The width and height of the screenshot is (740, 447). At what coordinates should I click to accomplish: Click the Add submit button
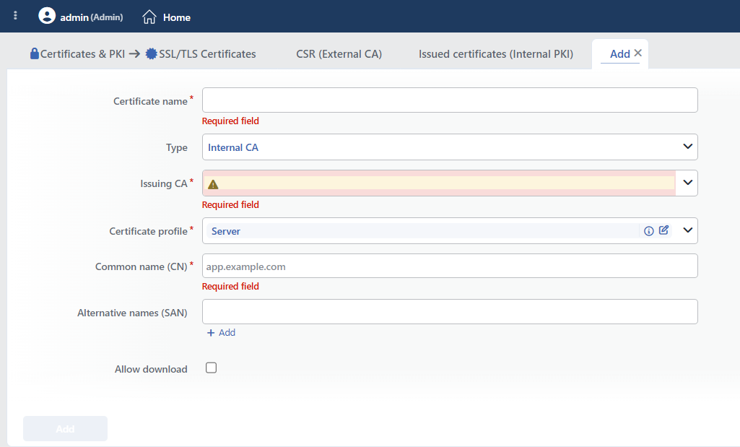click(65, 429)
